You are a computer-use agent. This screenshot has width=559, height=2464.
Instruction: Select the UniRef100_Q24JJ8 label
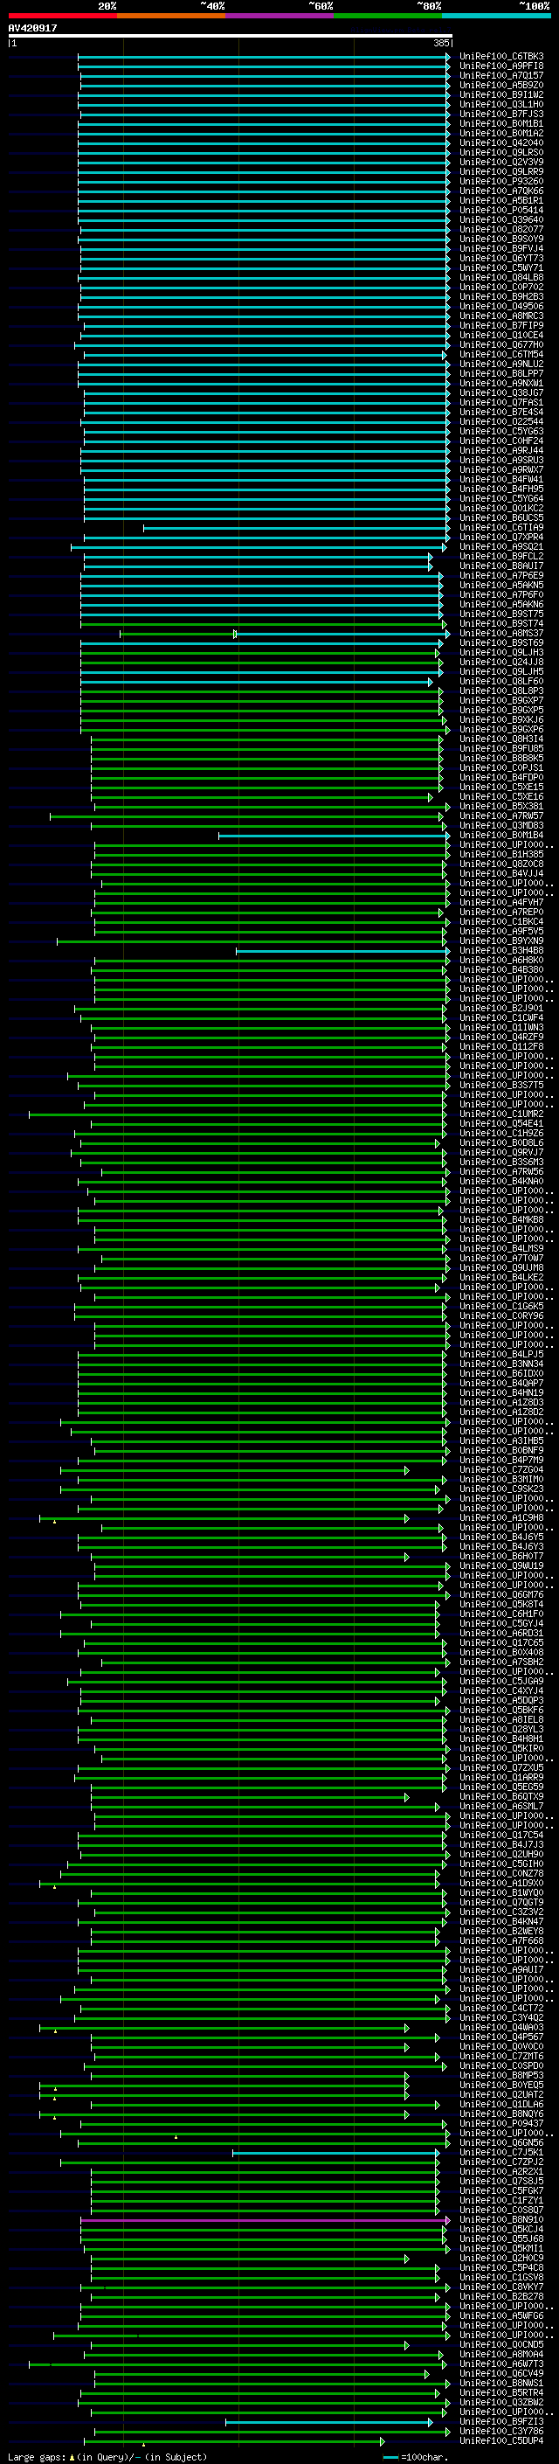(x=501, y=662)
